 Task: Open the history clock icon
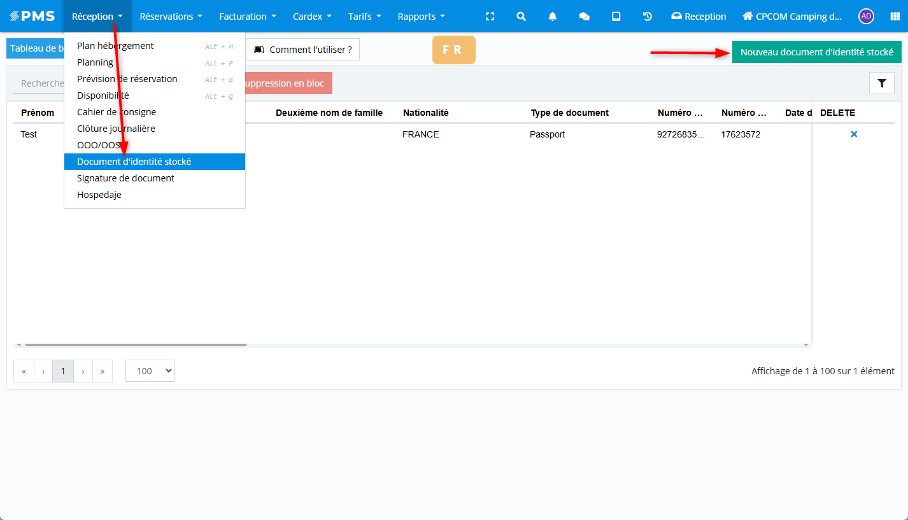648,17
